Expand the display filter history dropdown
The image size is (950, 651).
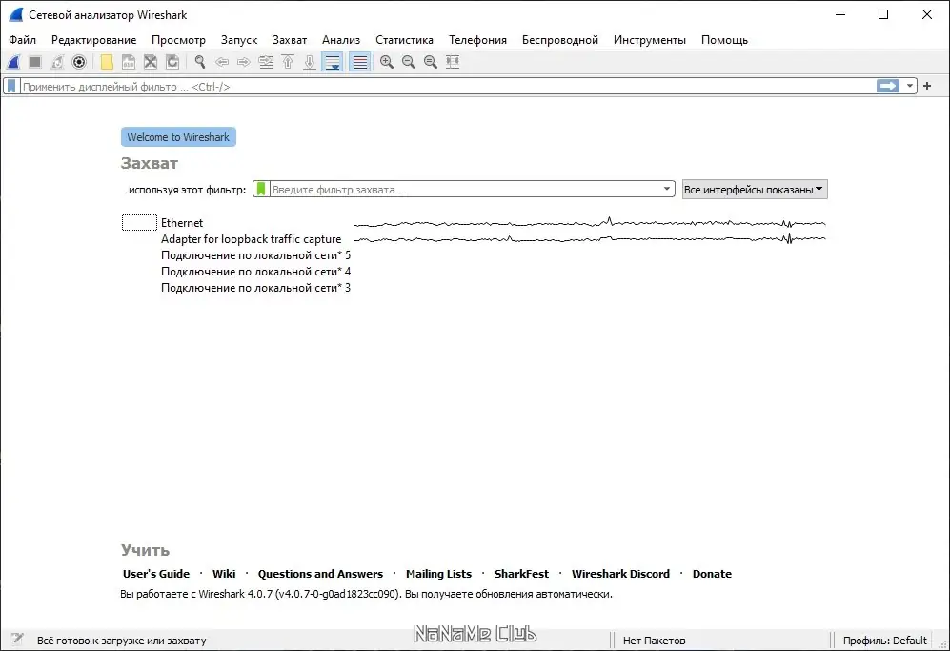click(909, 86)
